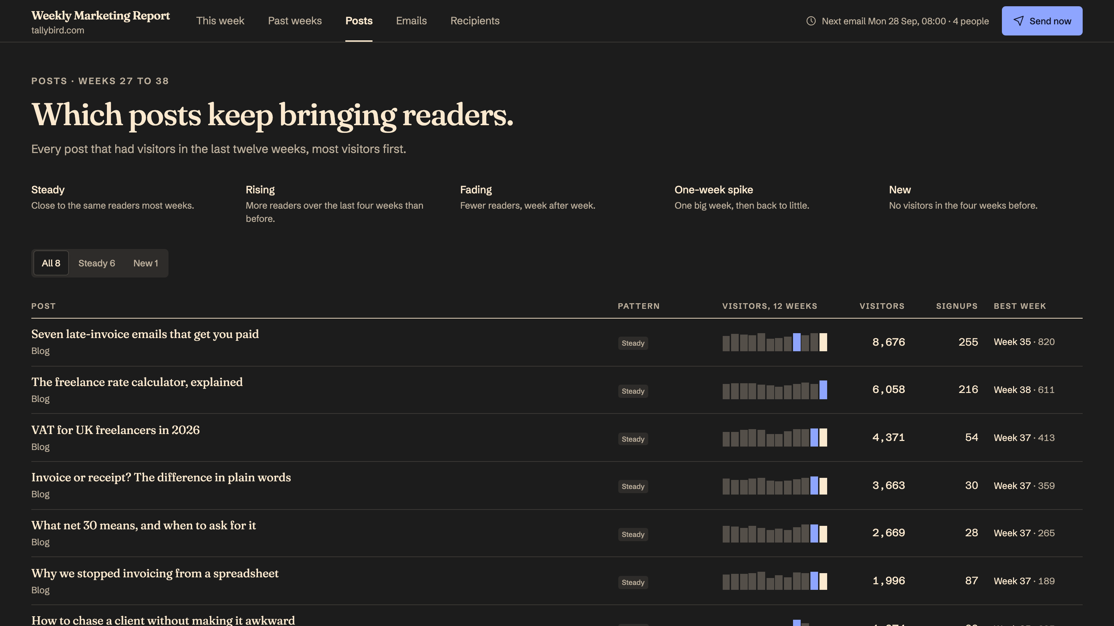Open How to chase a client post
Image resolution: width=1114 pixels, height=626 pixels.
(x=163, y=620)
